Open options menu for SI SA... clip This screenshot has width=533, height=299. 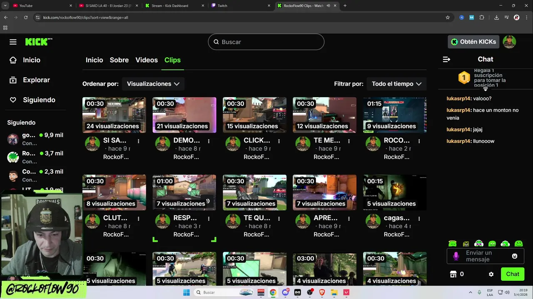(x=139, y=141)
